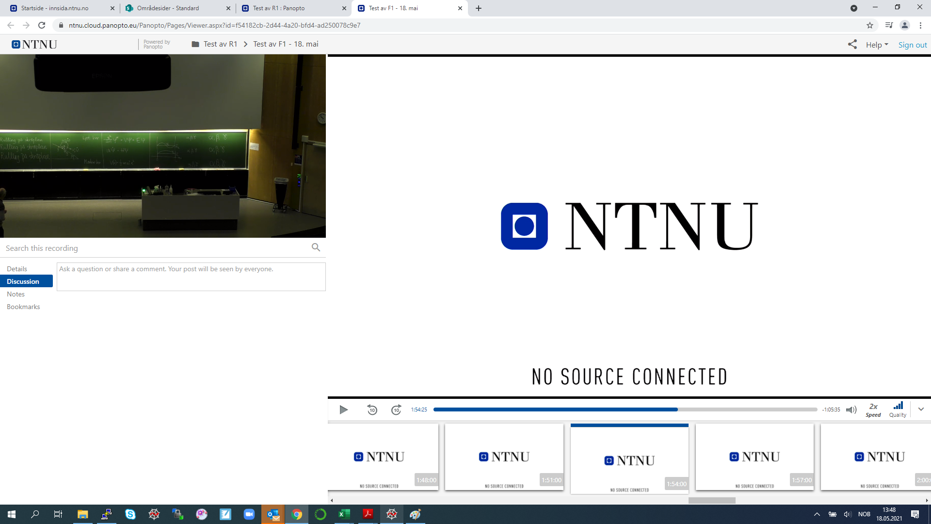Image resolution: width=931 pixels, height=524 pixels.
Task: Move the thumbnail strip horizontal scrollbar
Action: (x=712, y=500)
